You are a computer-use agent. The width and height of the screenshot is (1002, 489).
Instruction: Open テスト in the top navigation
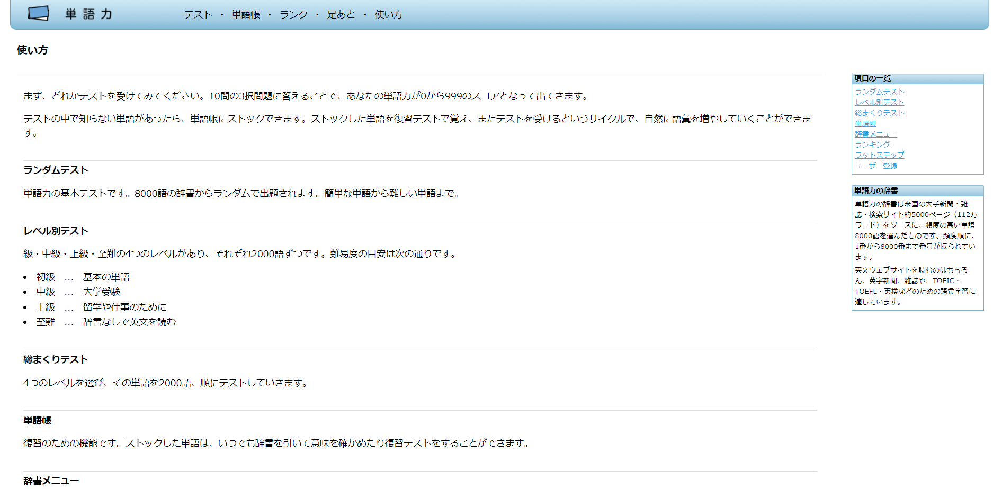pyautogui.click(x=198, y=15)
